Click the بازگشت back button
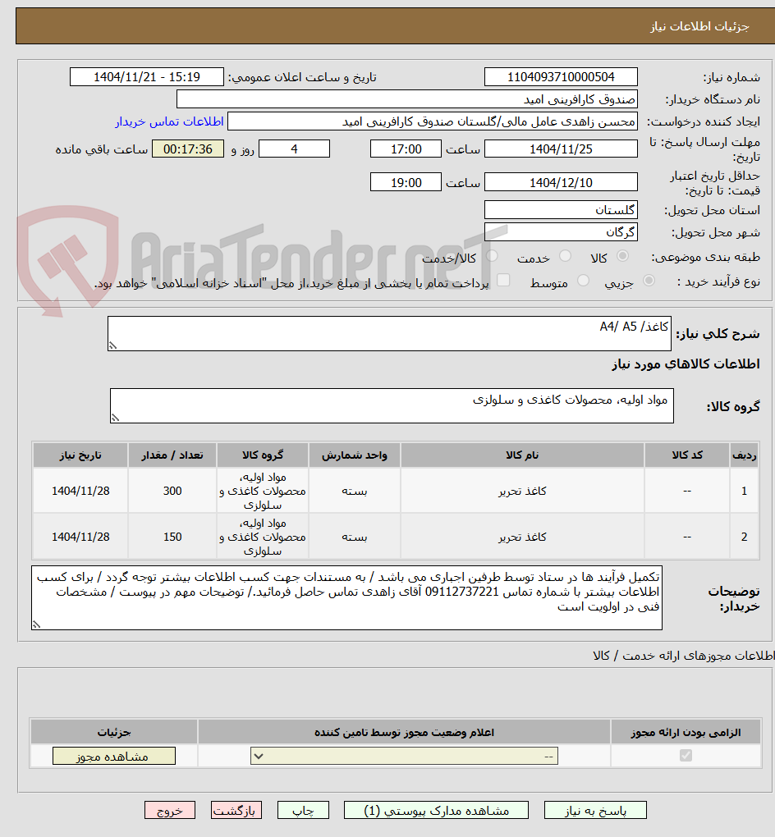 236,810
